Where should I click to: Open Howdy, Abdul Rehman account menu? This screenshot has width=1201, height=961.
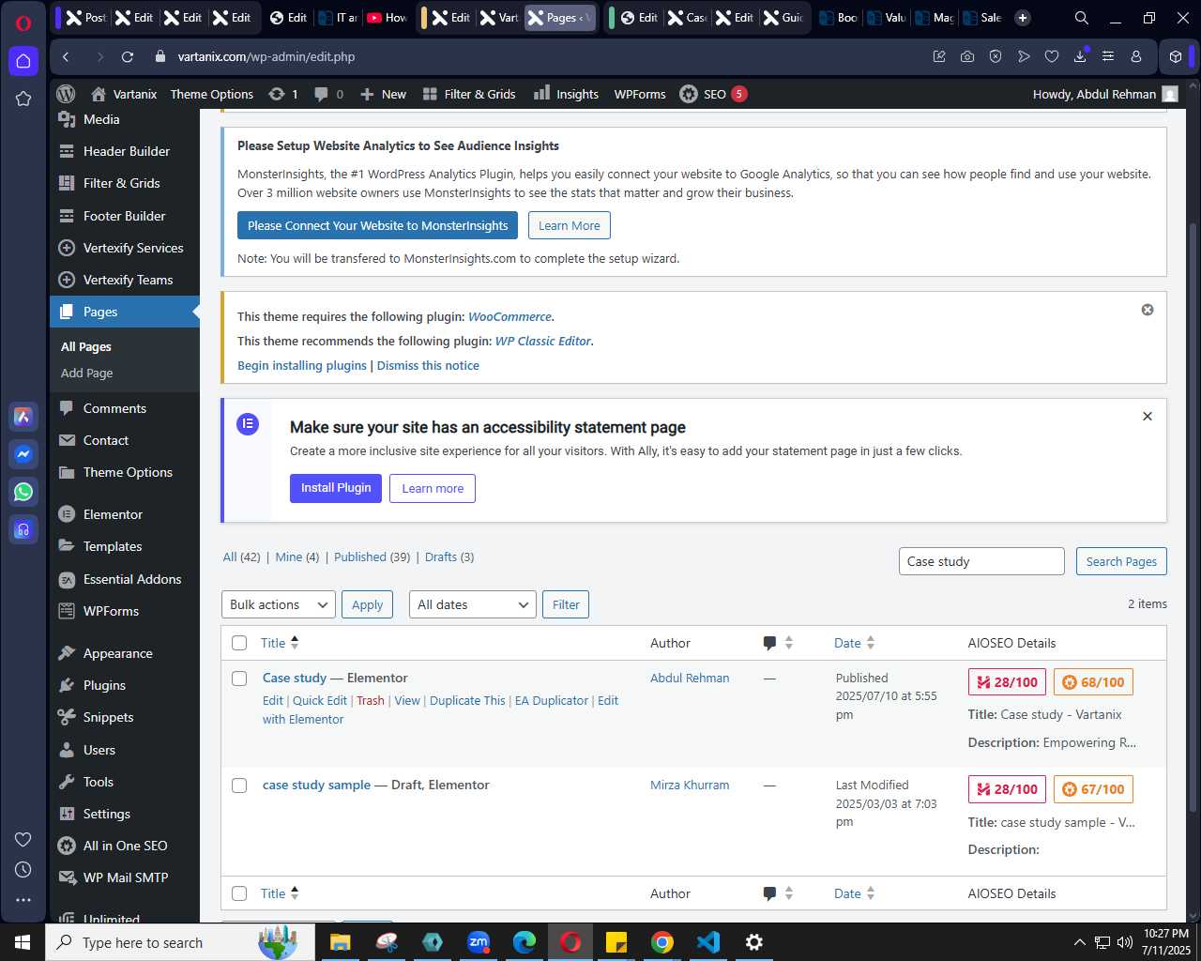(1104, 94)
